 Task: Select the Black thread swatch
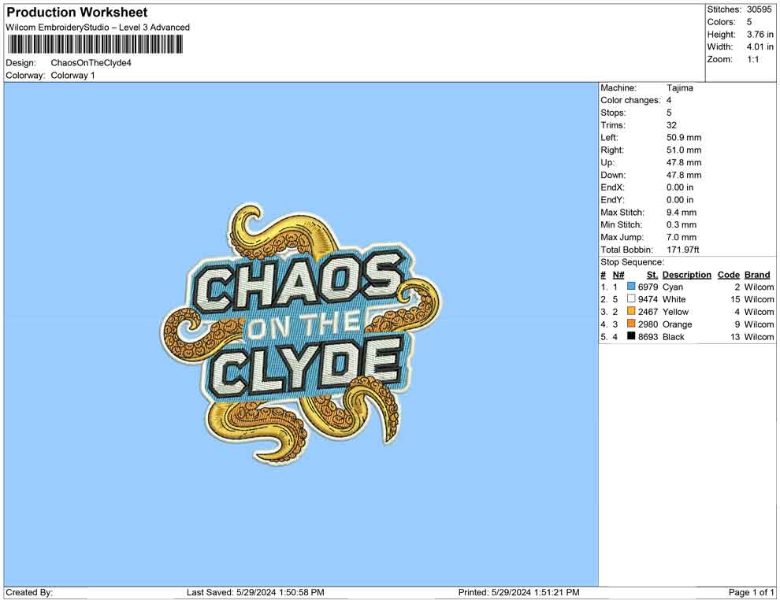click(x=631, y=337)
